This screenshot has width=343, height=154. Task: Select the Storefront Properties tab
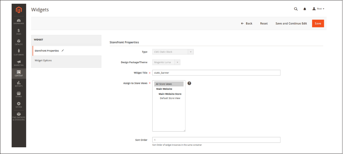click(47, 51)
